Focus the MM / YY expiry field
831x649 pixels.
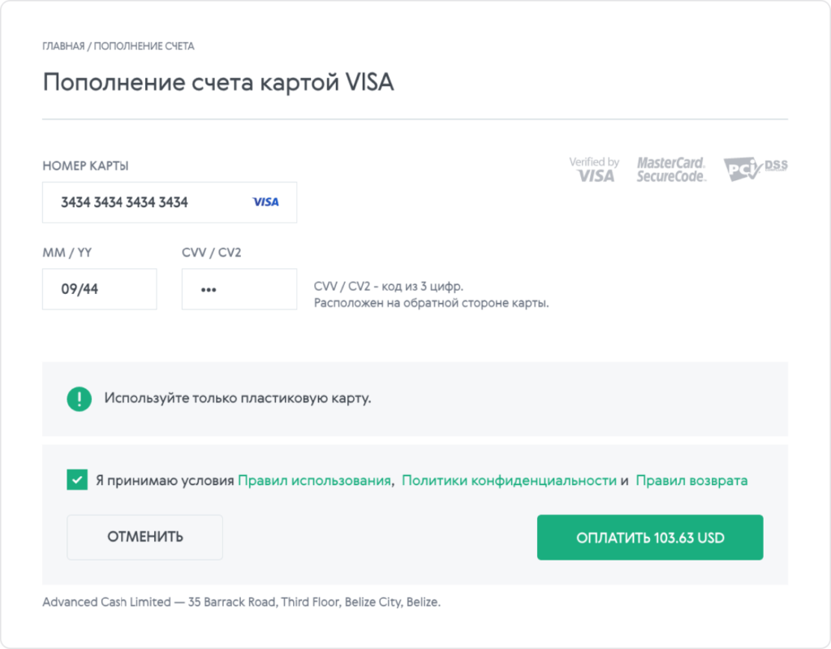[99, 289]
